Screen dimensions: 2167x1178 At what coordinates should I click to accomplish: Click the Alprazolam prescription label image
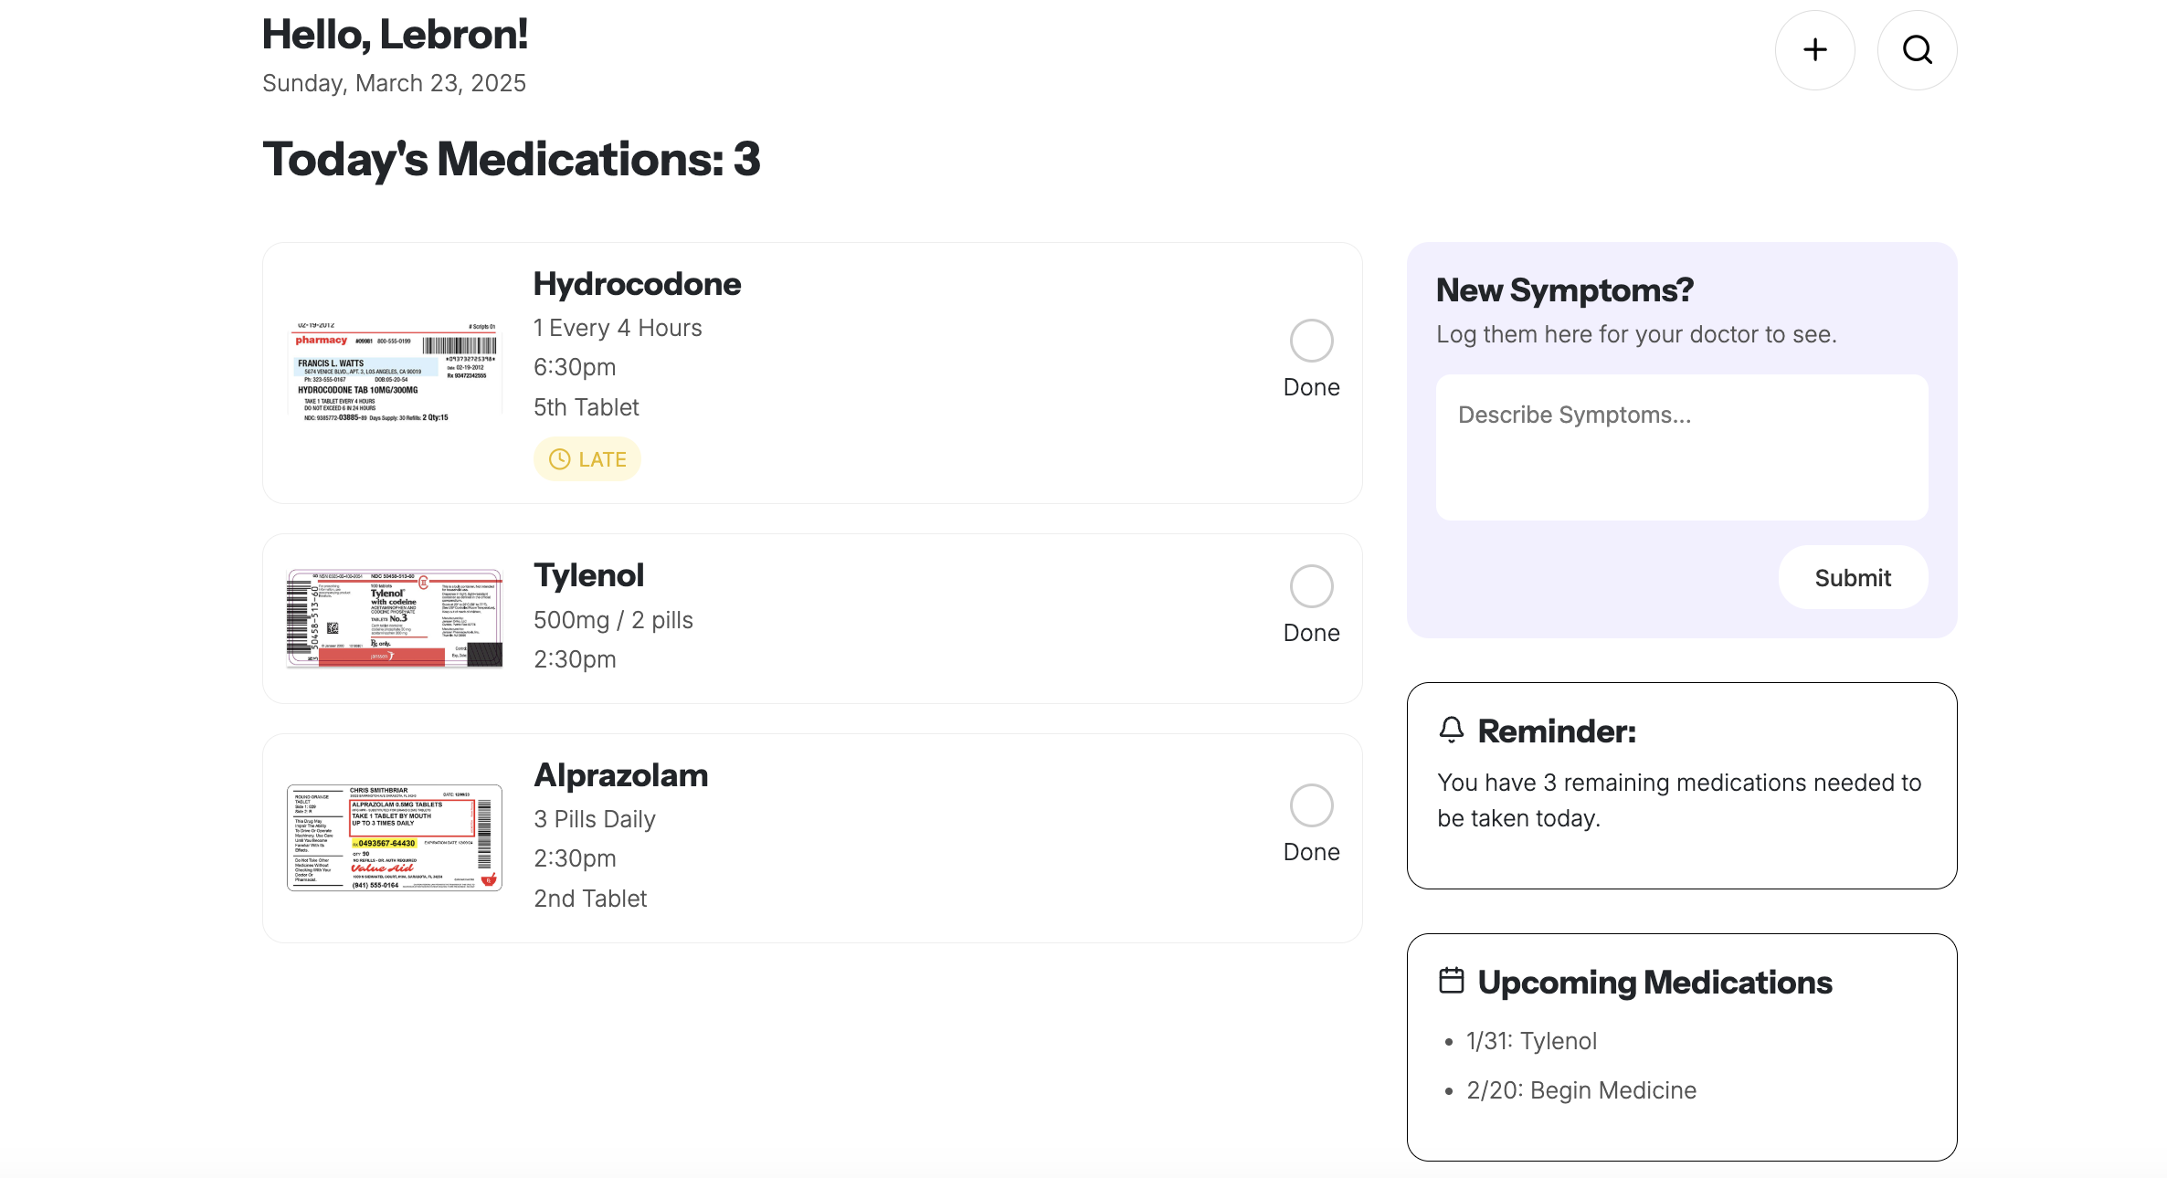click(395, 836)
